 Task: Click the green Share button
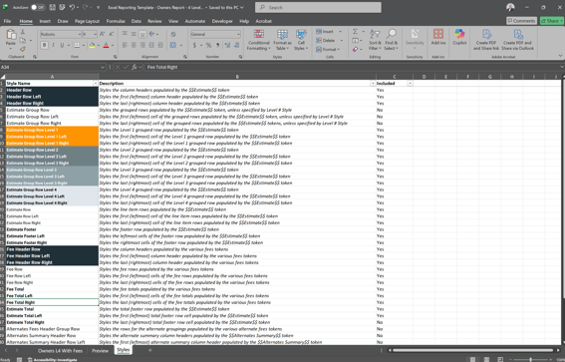coord(551,21)
